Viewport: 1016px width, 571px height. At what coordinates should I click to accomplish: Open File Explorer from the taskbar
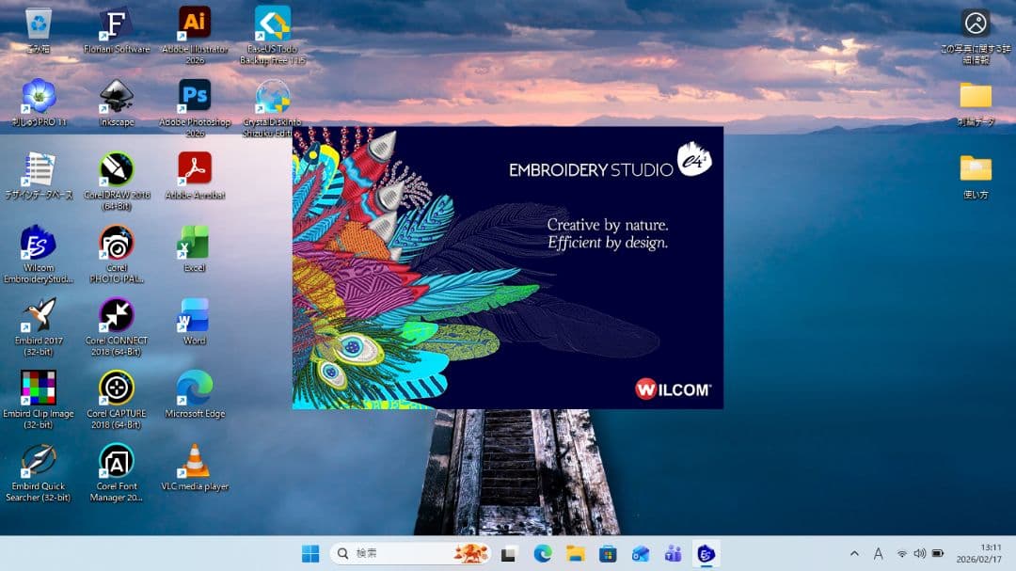click(x=575, y=553)
